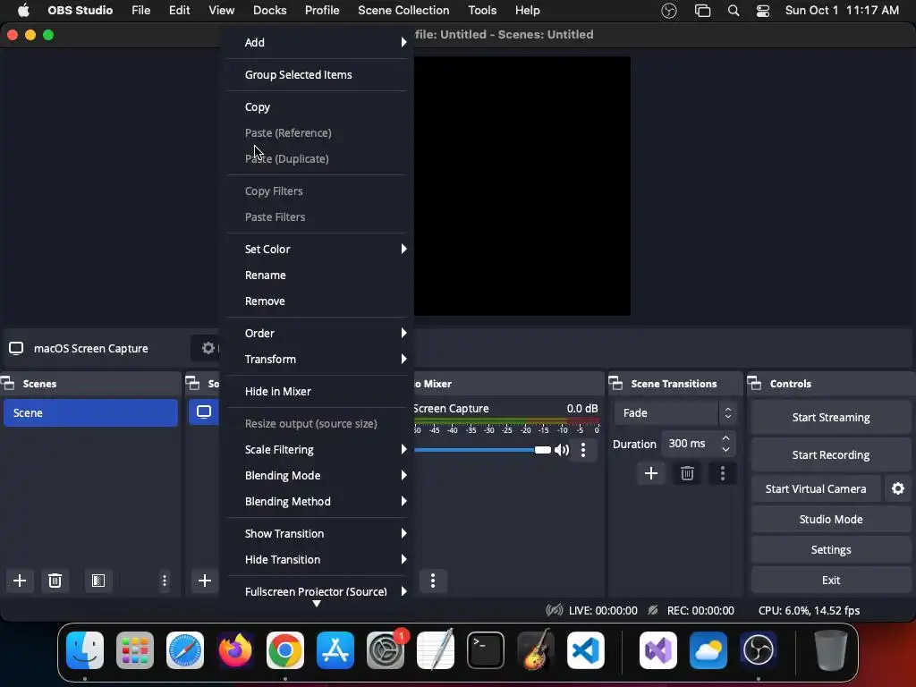The width and height of the screenshot is (916, 687).
Task: Open GarageBand from the Dock
Action: click(535, 649)
